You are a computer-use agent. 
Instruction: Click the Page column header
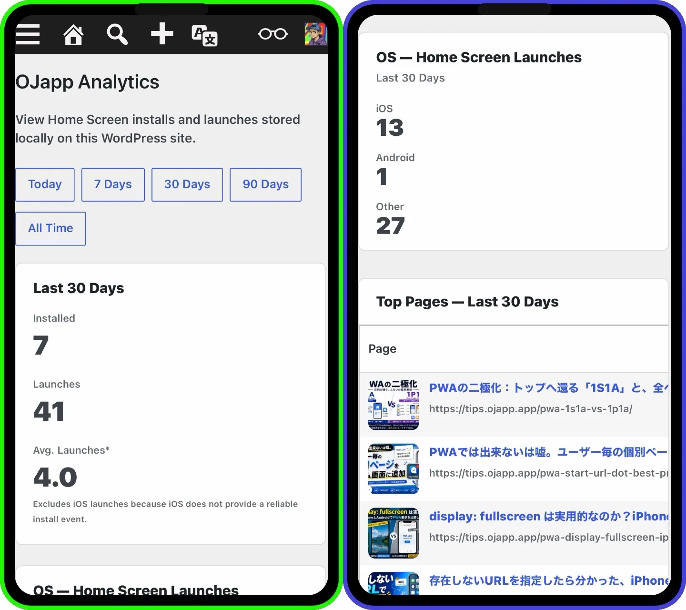click(382, 349)
